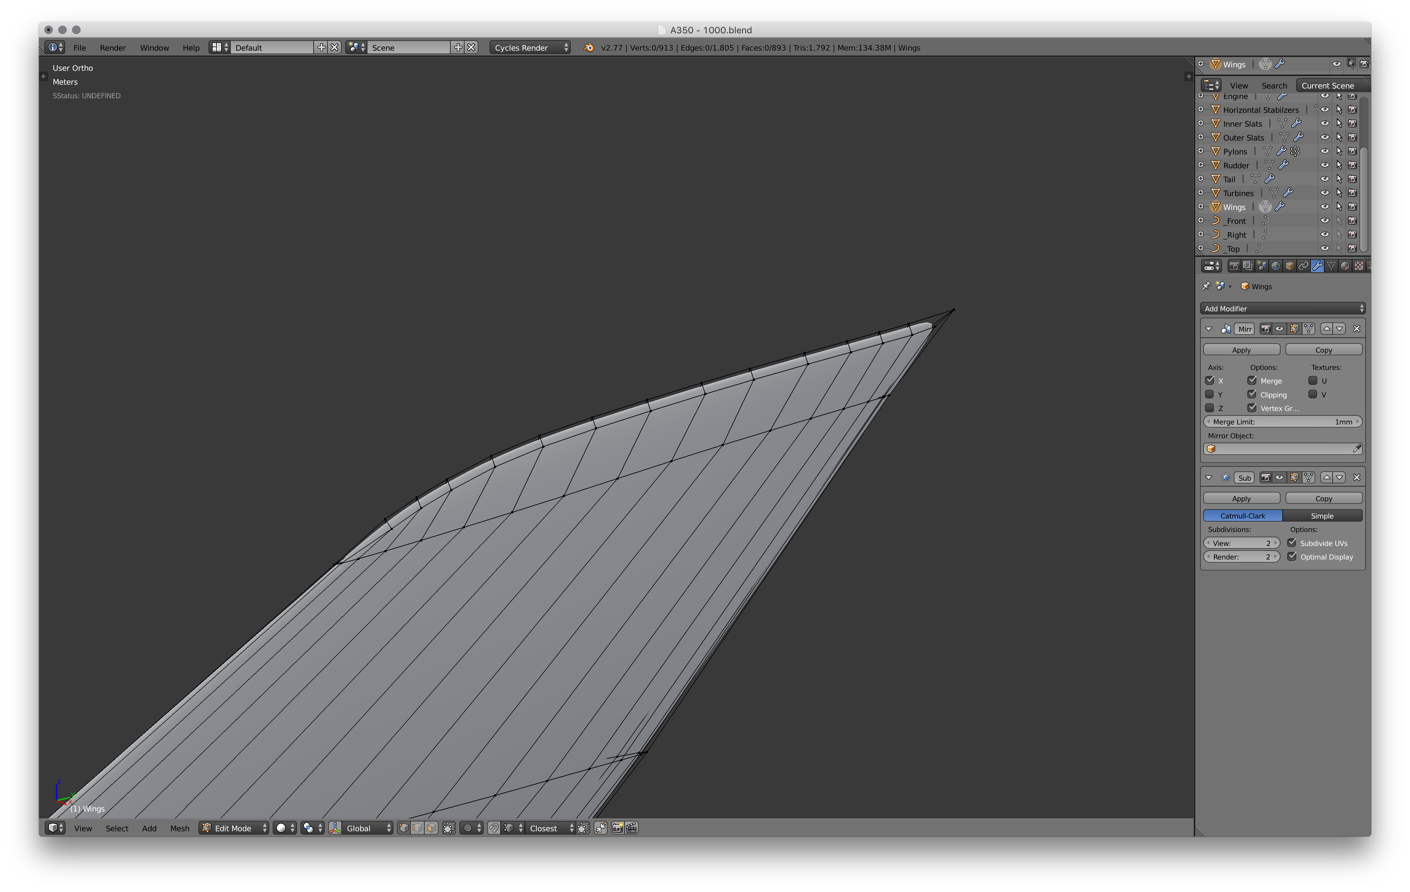Expand the Horizontal Stabilizers outliner item
Viewport: 1410px width, 892px height.
coord(1201,110)
